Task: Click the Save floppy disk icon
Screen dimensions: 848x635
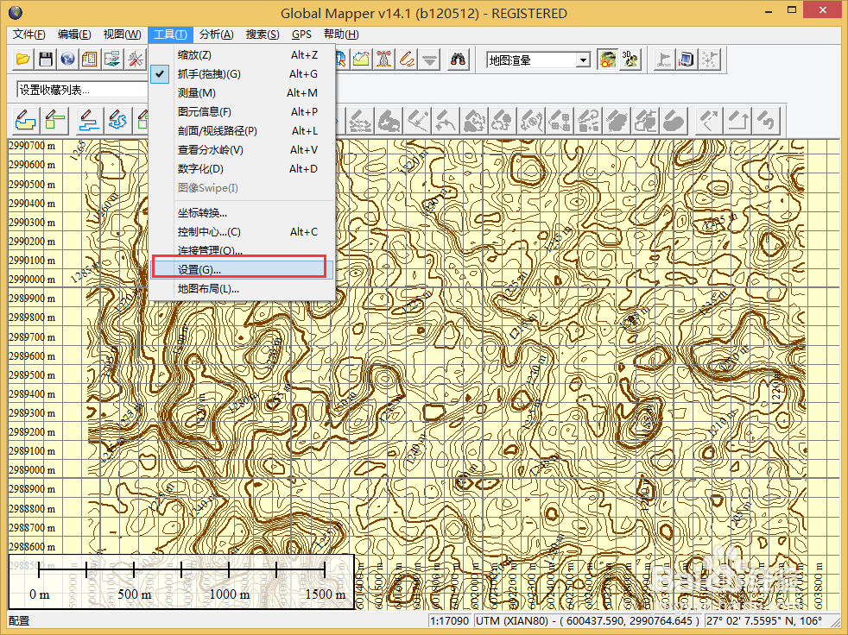Action: (46, 59)
